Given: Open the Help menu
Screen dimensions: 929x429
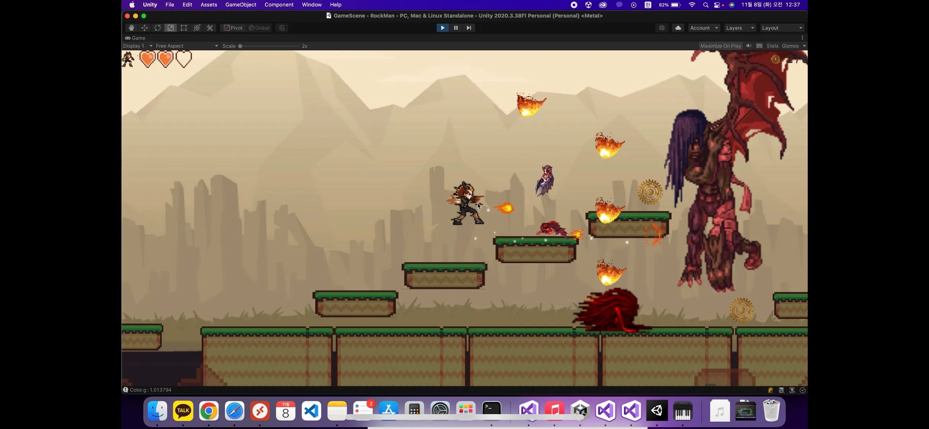Looking at the screenshot, I should [336, 5].
